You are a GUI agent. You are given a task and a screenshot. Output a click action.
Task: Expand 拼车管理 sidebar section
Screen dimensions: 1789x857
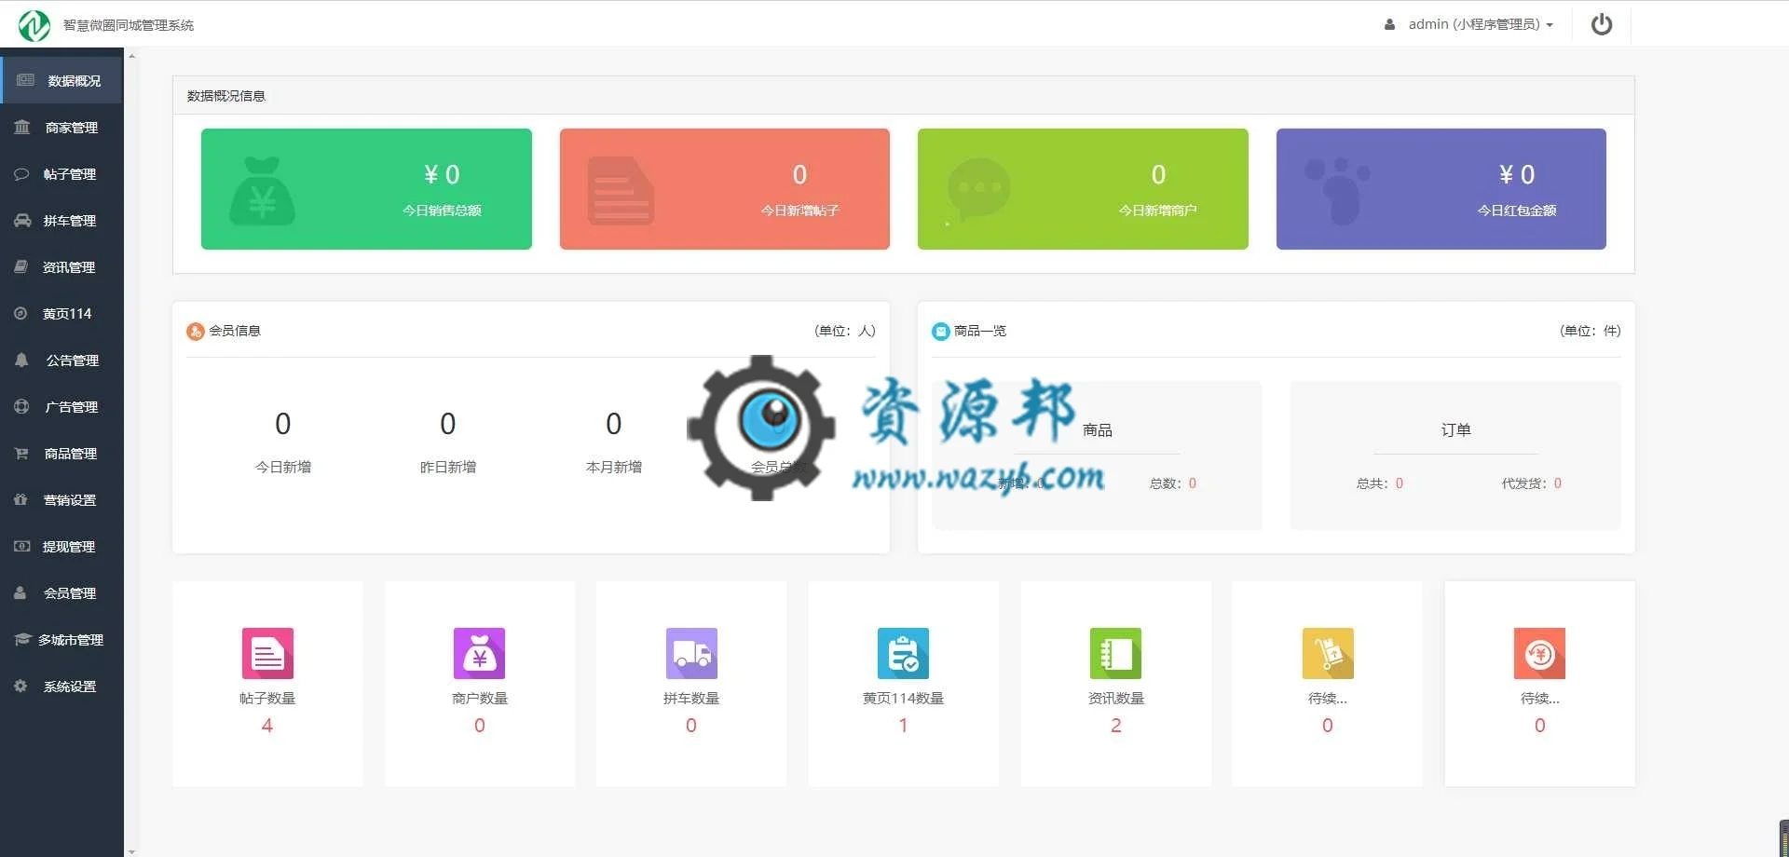coord(61,221)
